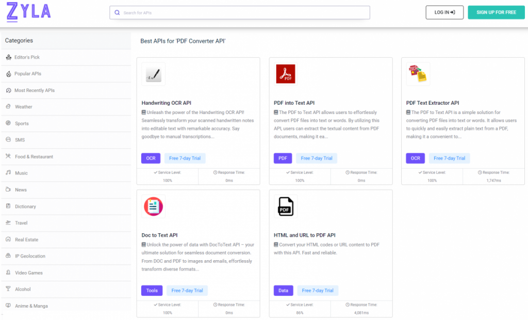Viewport: 528px width, 320px height.
Task: Start Free 7-day Trial for PDF into Text API
Action: 317,158
